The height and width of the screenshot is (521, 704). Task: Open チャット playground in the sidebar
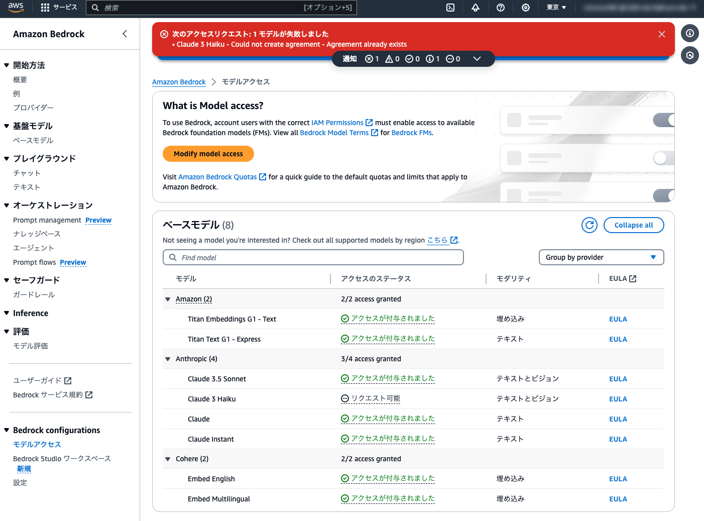coord(27,173)
